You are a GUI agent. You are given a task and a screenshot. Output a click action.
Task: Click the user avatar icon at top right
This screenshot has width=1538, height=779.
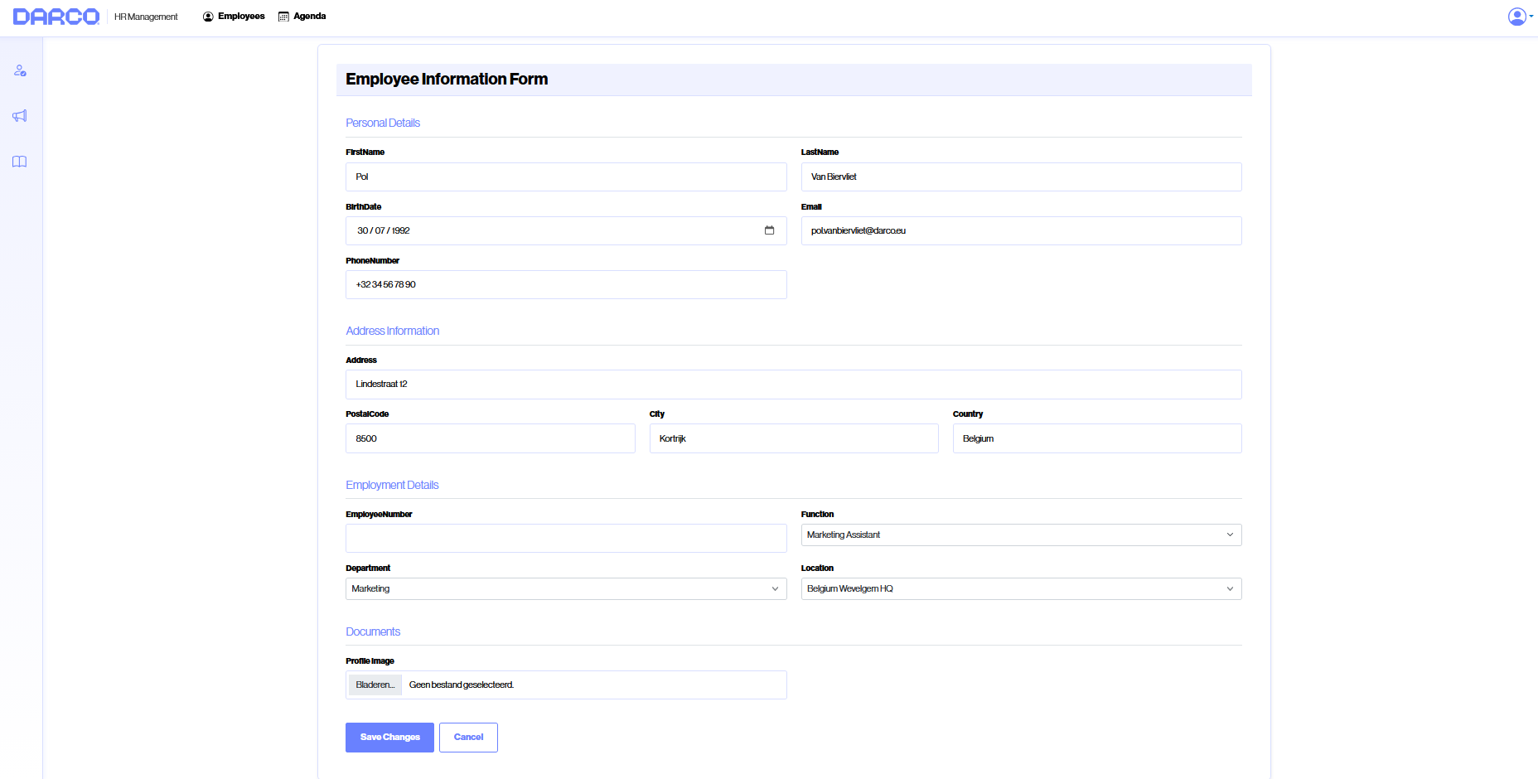pos(1517,16)
